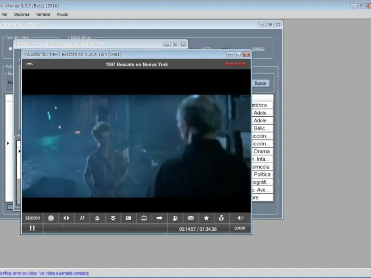Click the 'otificar error en video' link
The image size is (371, 278).
pos(18,273)
